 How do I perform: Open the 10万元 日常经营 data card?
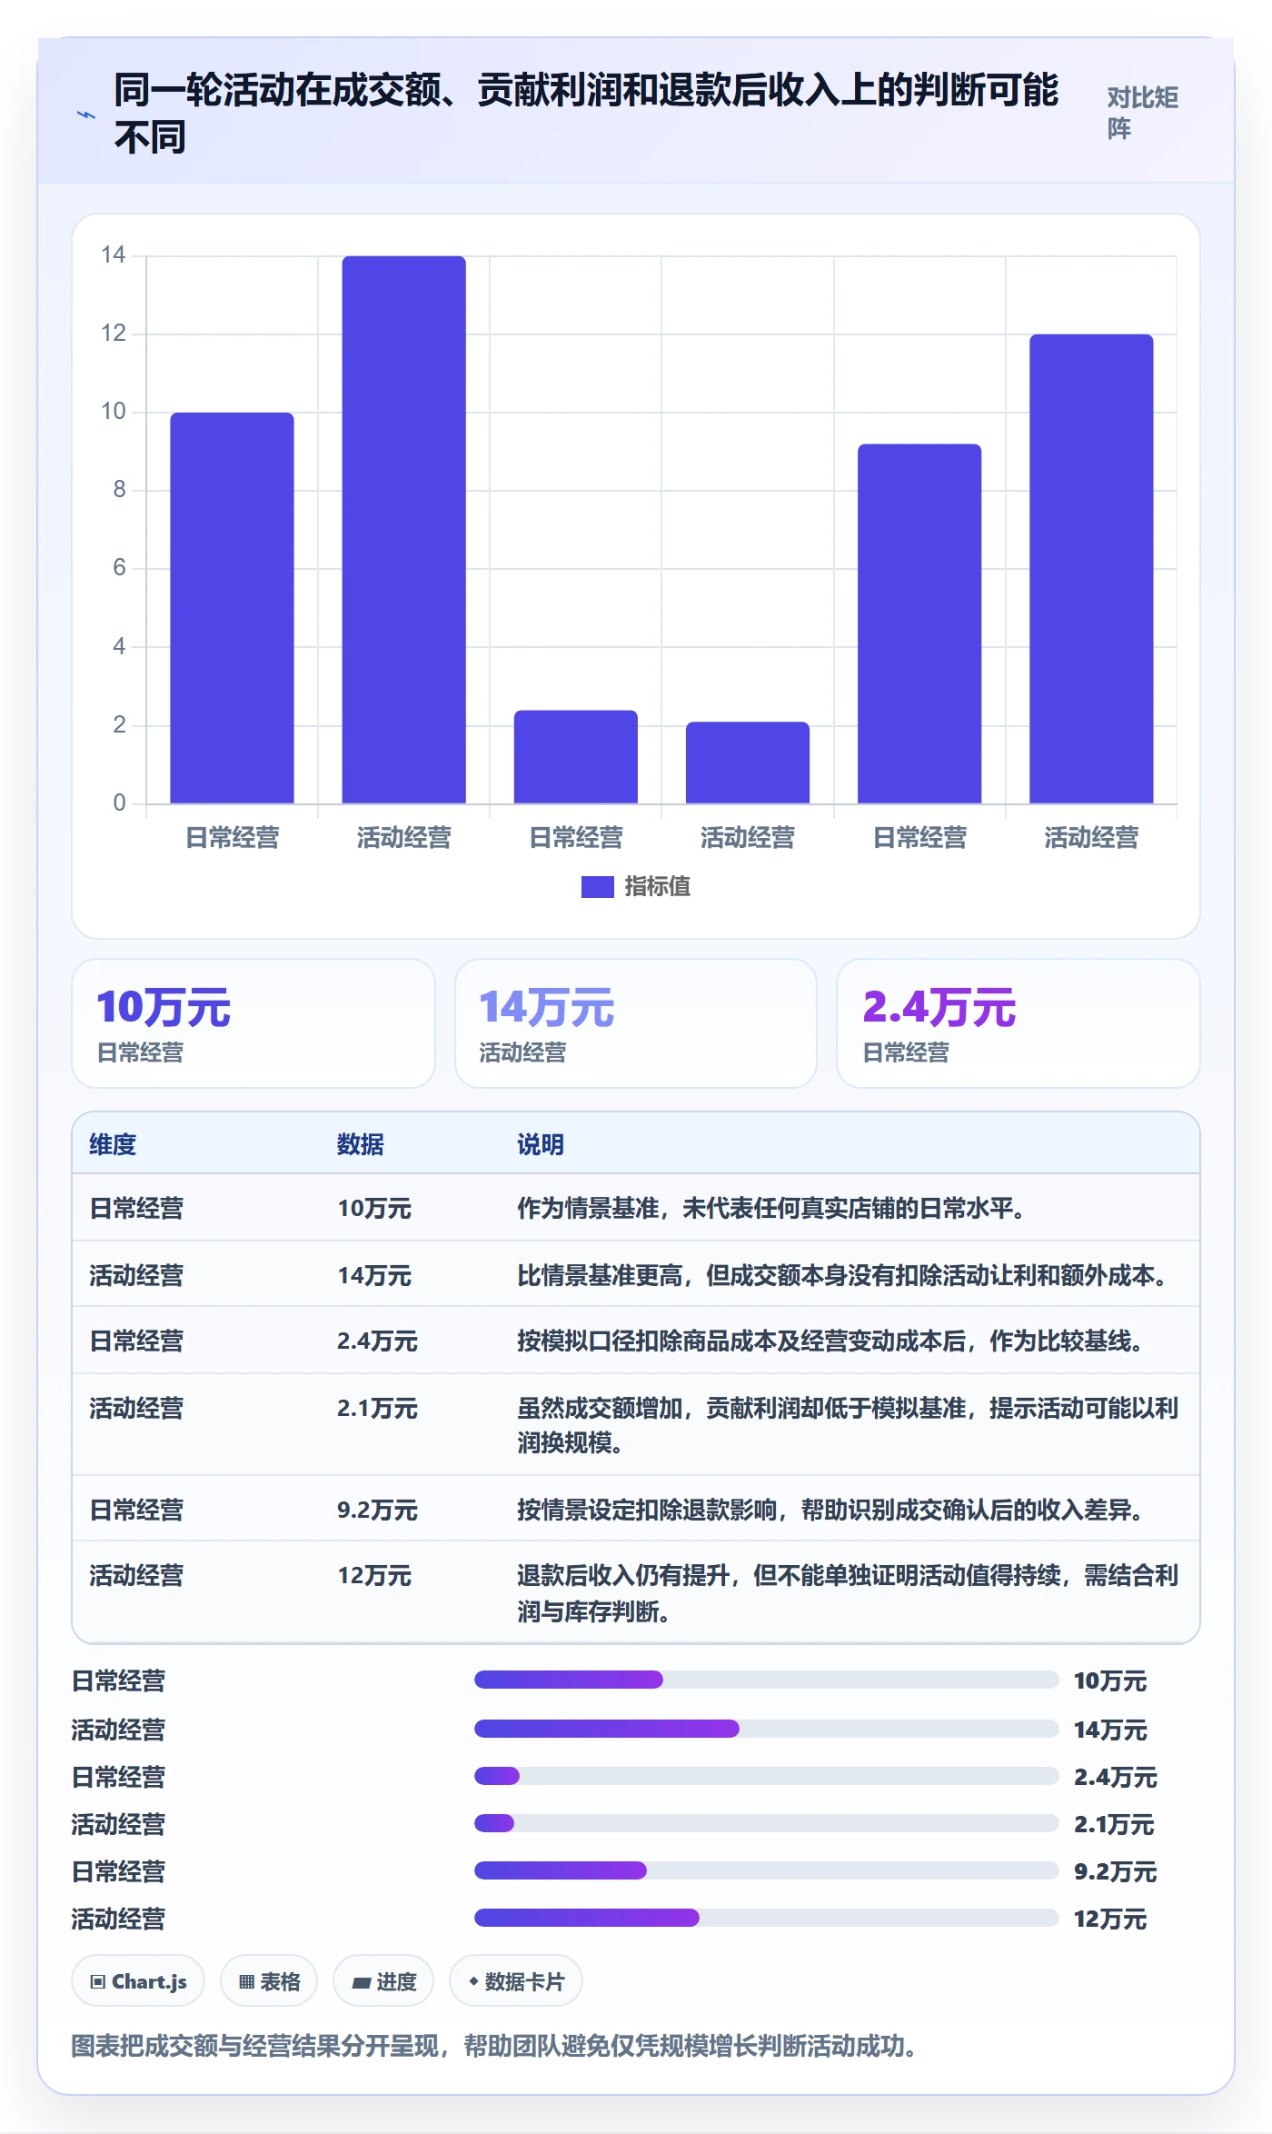253,1023
